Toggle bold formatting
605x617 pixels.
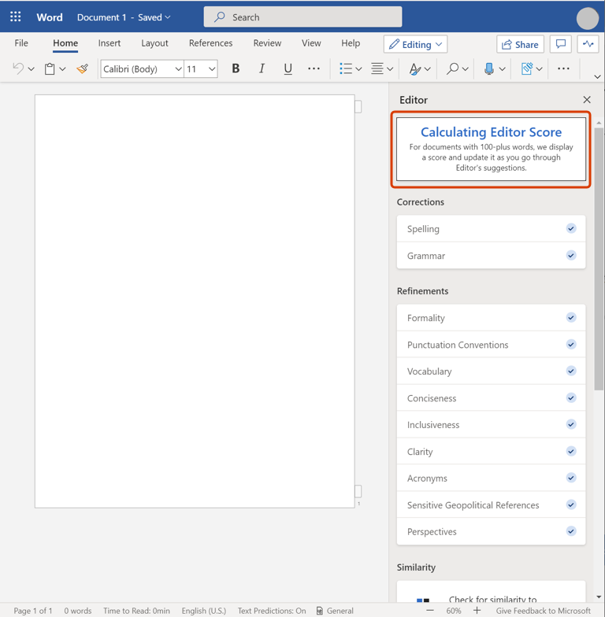click(x=236, y=69)
